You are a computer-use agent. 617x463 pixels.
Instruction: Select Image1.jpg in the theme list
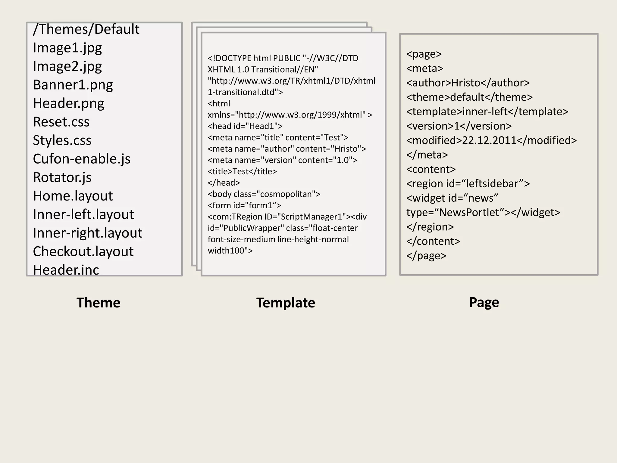67,48
